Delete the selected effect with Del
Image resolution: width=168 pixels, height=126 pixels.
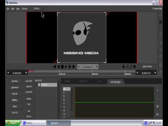tap(29, 104)
